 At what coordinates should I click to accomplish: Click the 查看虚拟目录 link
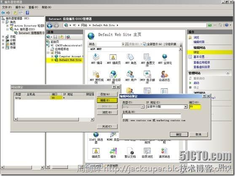202,67
